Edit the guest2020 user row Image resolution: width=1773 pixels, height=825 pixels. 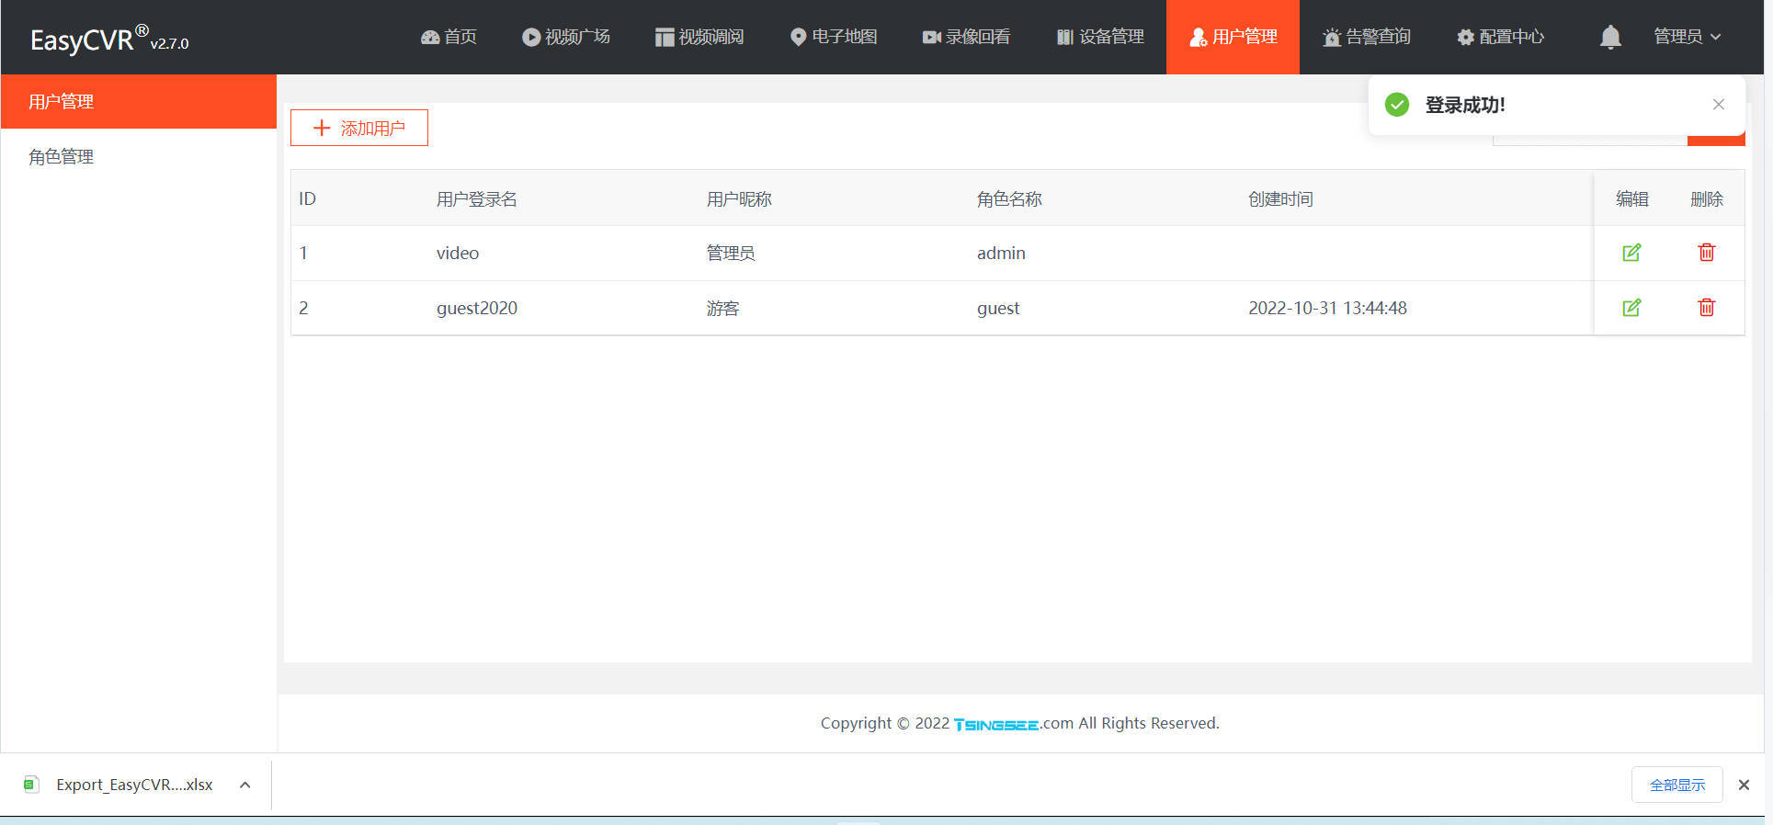point(1631,308)
